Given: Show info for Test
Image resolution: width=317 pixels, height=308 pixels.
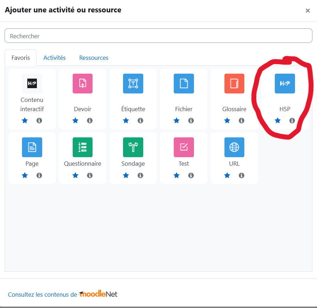Looking at the screenshot, I should point(191,175).
